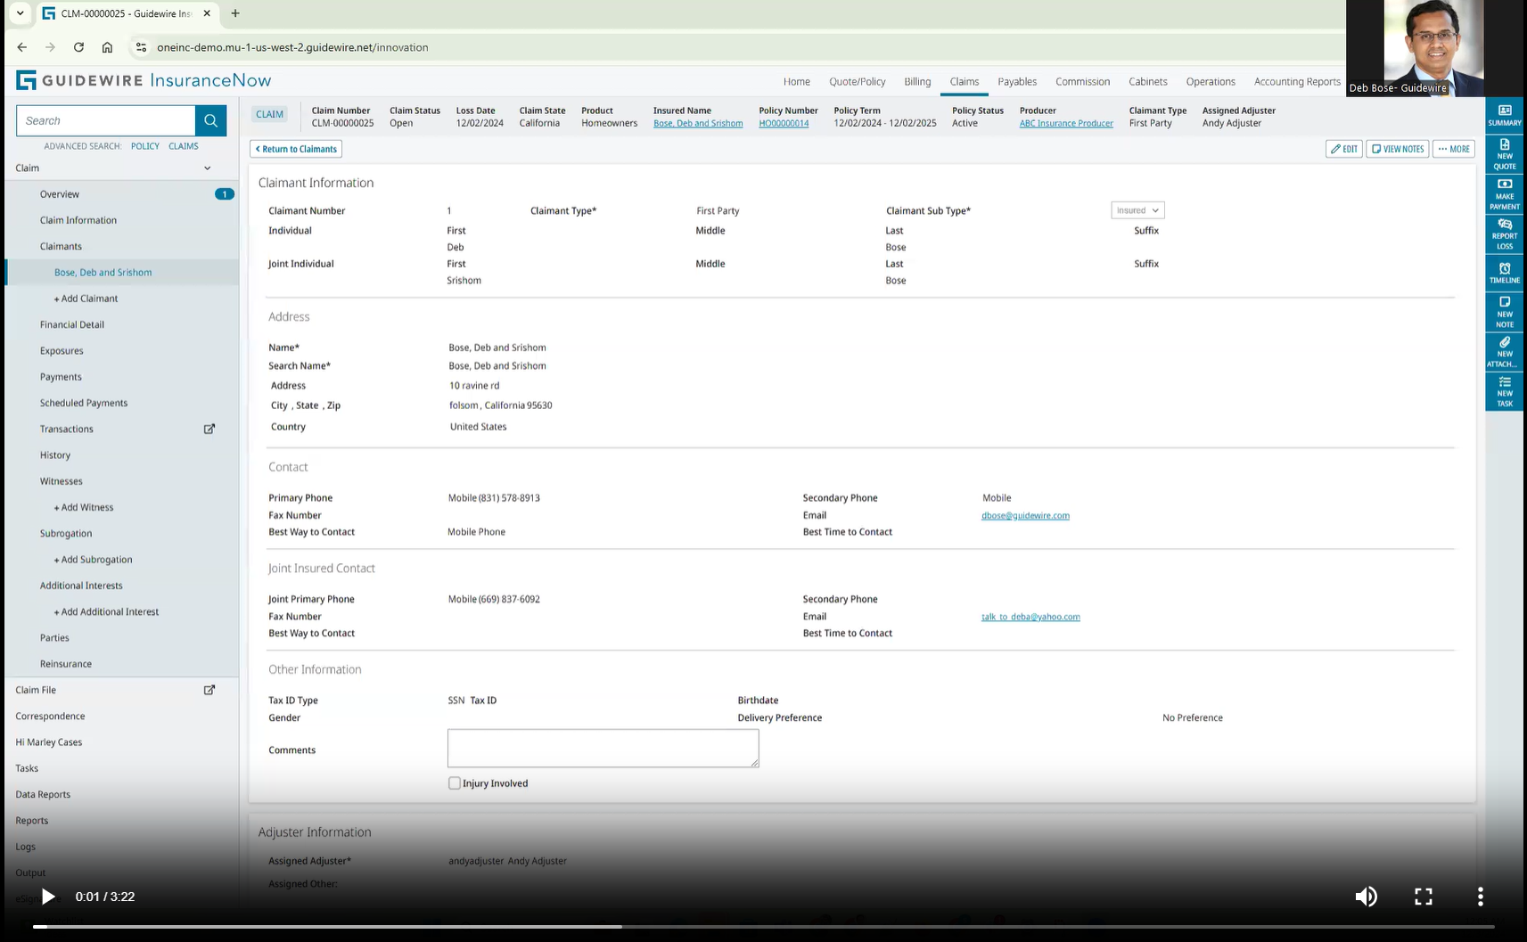Image resolution: width=1527 pixels, height=942 pixels.
Task: Switch to Quote/Policy tab
Action: 858,81
